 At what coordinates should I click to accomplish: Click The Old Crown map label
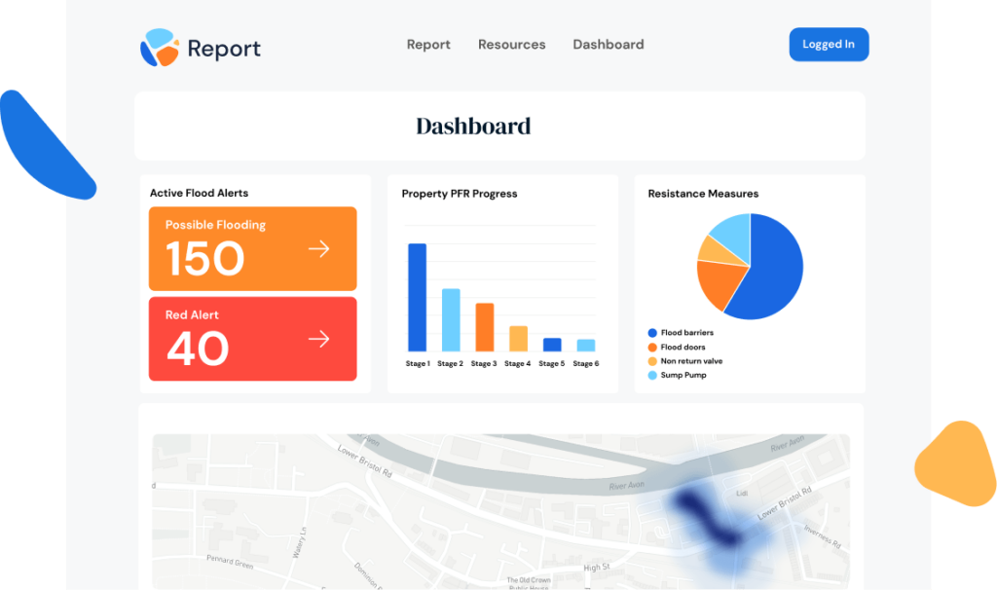529,580
